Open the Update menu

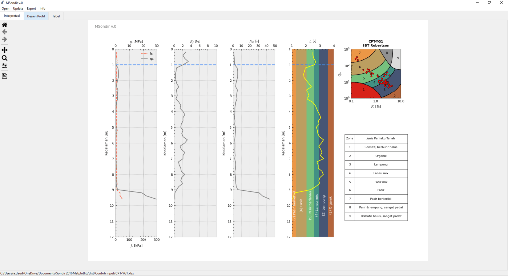(x=18, y=9)
